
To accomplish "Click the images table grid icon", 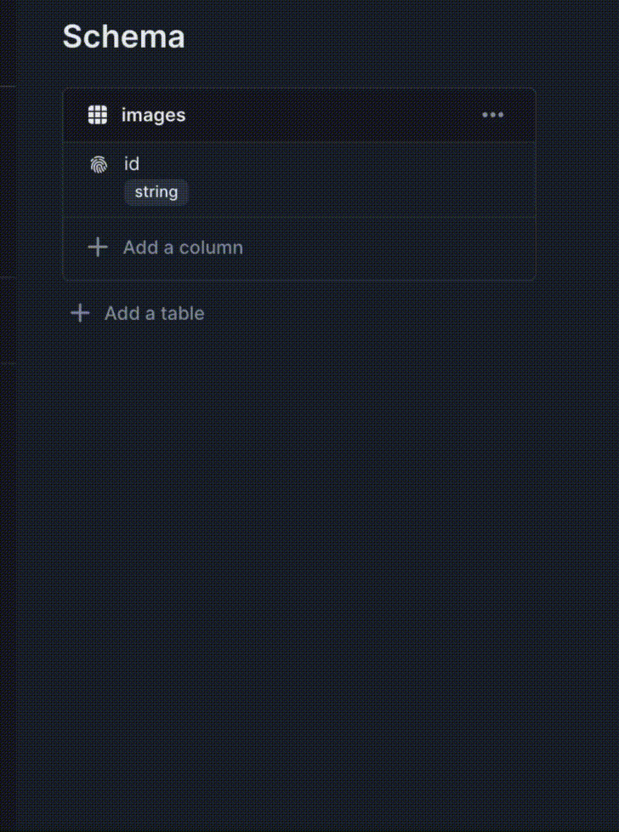I will pyautogui.click(x=98, y=115).
